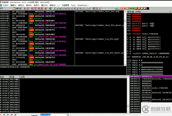Click the registers pane left arrow
This screenshot has width=172, height=116.
point(170,12)
